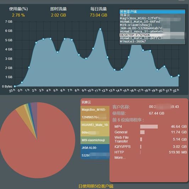189x189 pixels.
Task: Click 日使用前5位客户端 caption
Action: [x=96, y=186]
